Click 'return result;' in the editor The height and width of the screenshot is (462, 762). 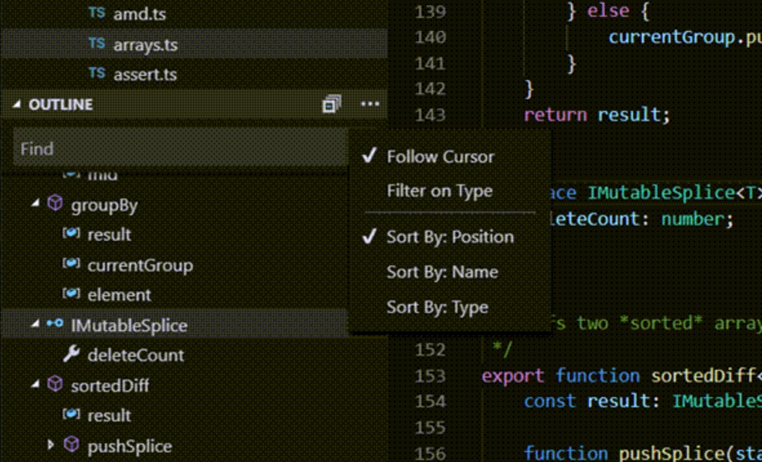pyautogui.click(x=597, y=115)
